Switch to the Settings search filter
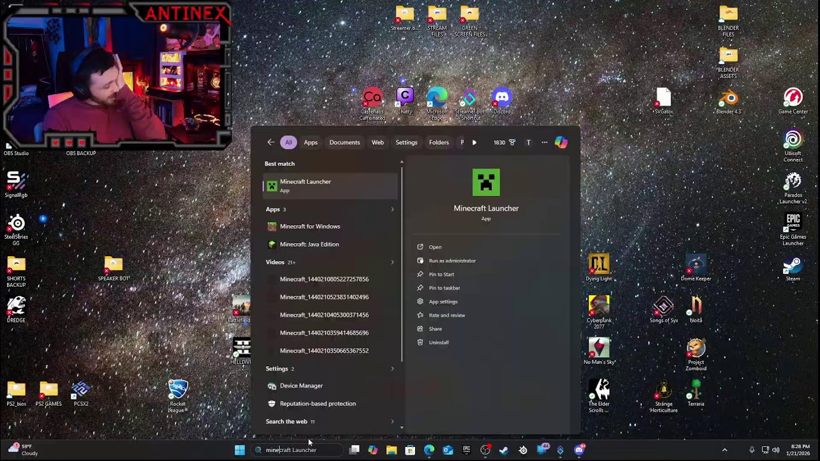The width and height of the screenshot is (820, 461). 406,142
